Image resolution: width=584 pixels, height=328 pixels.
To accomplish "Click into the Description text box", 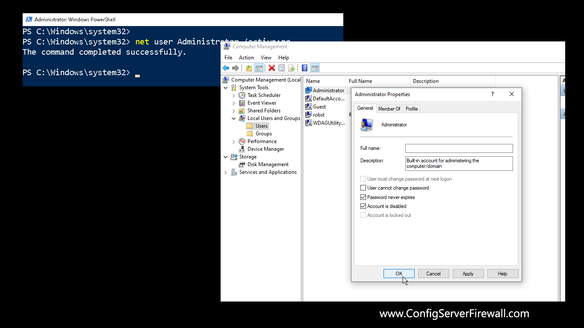I will coord(459,164).
